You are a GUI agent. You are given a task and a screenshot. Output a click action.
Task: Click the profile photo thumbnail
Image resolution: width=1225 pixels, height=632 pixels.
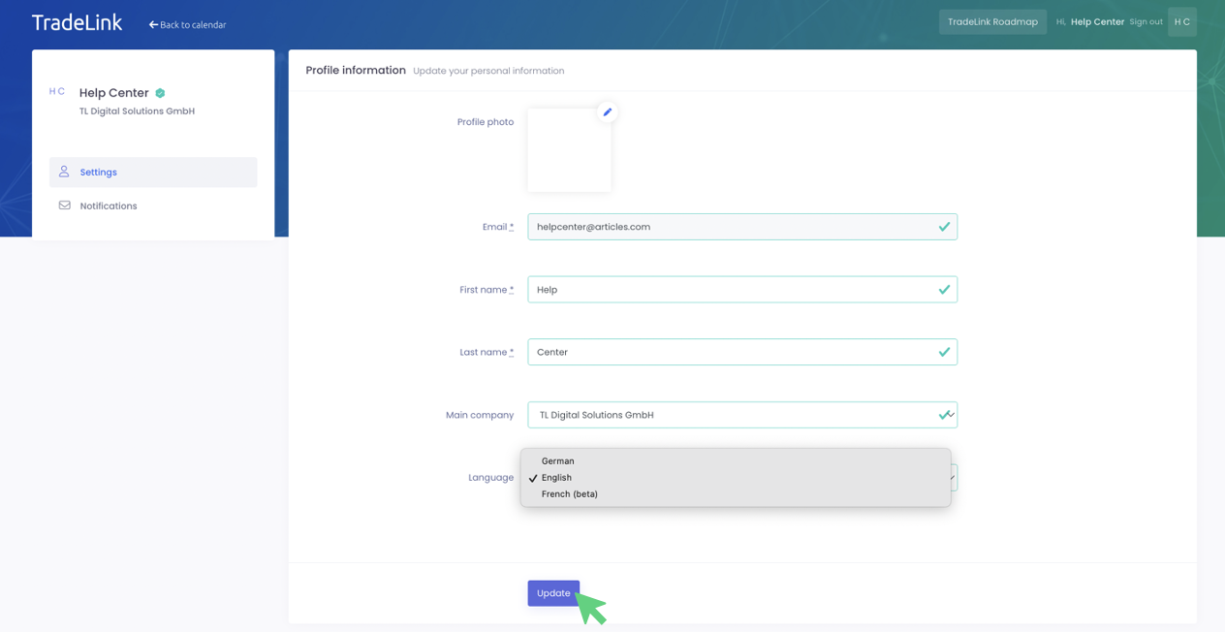[x=569, y=150]
